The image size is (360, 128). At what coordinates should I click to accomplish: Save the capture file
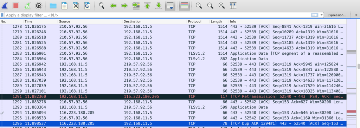pos(65,6)
